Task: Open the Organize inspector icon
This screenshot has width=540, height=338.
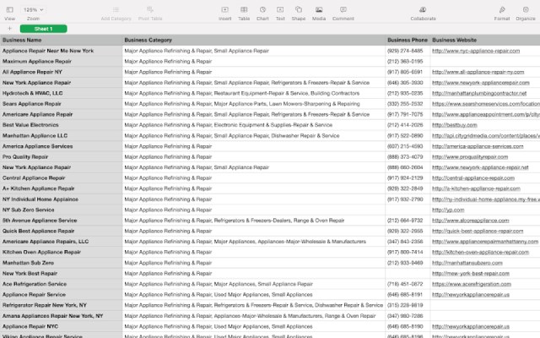Action: 526,9
